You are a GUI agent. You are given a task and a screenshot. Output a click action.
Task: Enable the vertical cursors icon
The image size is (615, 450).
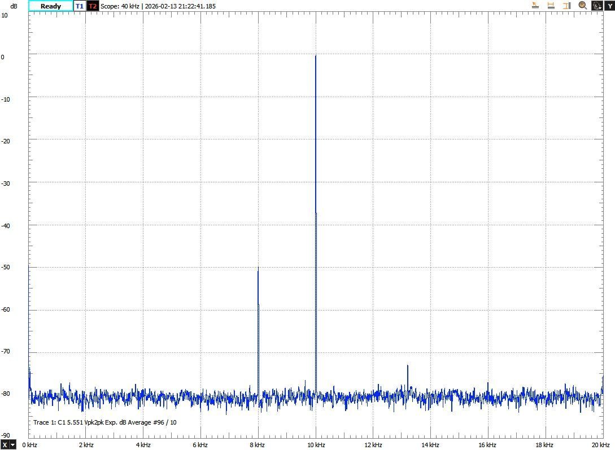[x=566, y=6]
